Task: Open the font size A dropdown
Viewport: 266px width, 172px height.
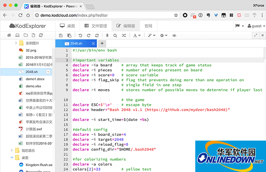Action: (137, 35)
